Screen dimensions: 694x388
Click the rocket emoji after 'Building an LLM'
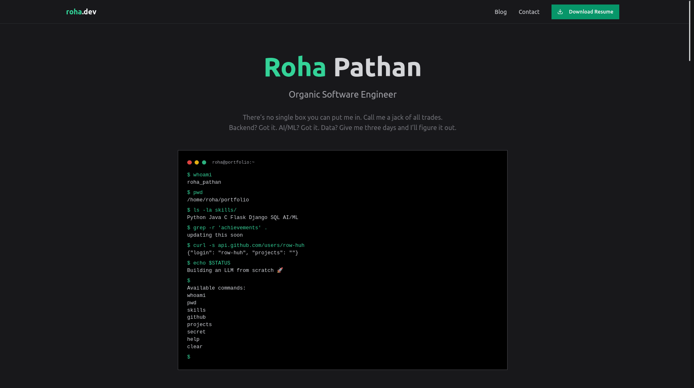tap(280, 270)
